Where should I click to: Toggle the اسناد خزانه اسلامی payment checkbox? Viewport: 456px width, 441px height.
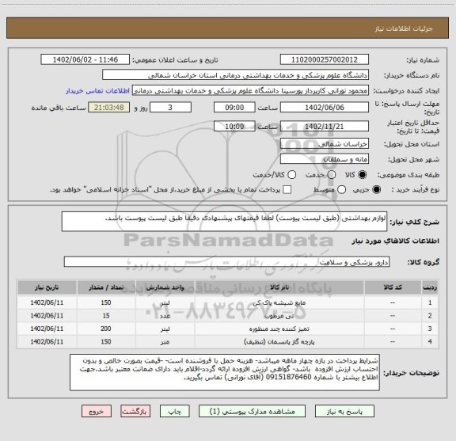click(x=287, y=190)
